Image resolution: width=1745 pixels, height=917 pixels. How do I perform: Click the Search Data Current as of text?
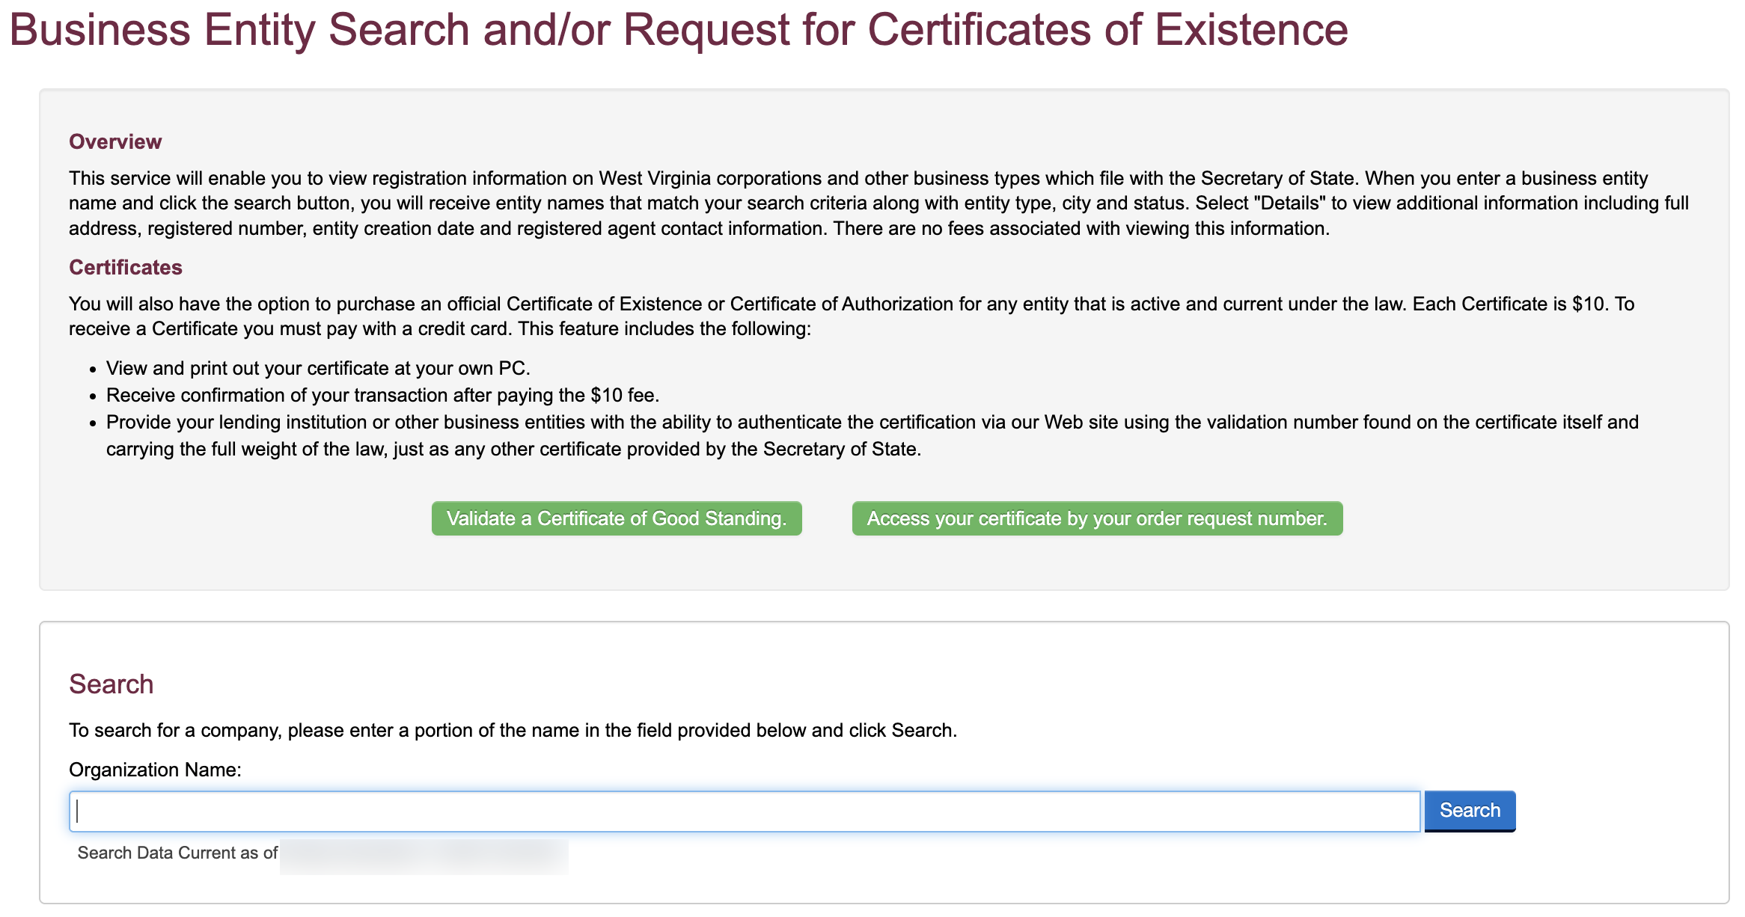coord(177,853)
